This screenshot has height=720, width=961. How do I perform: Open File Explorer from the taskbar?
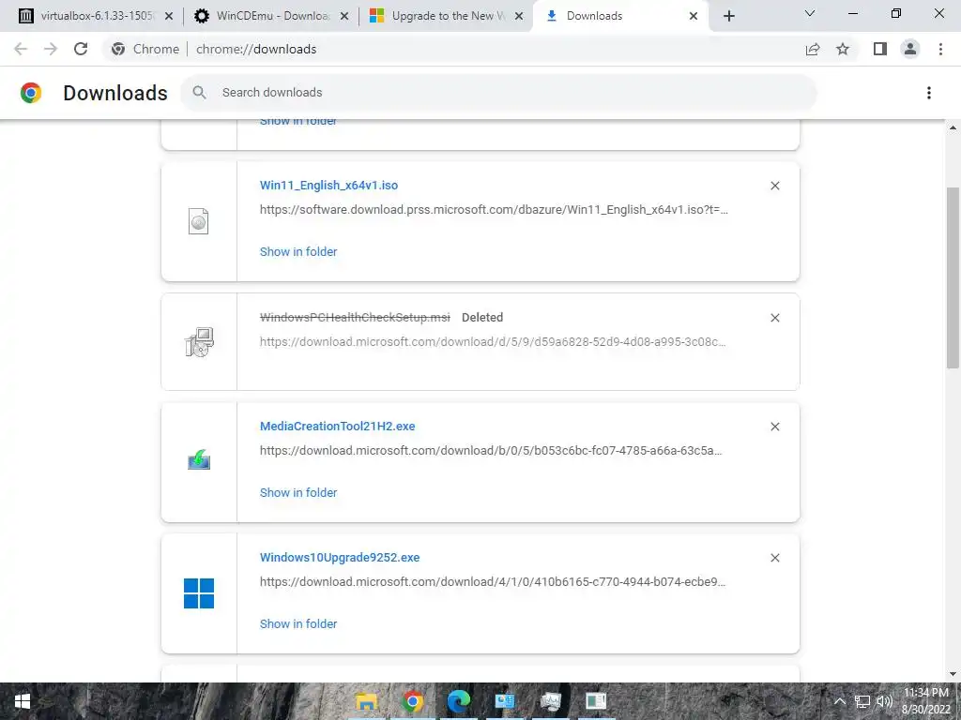click(x=367, y=701)
